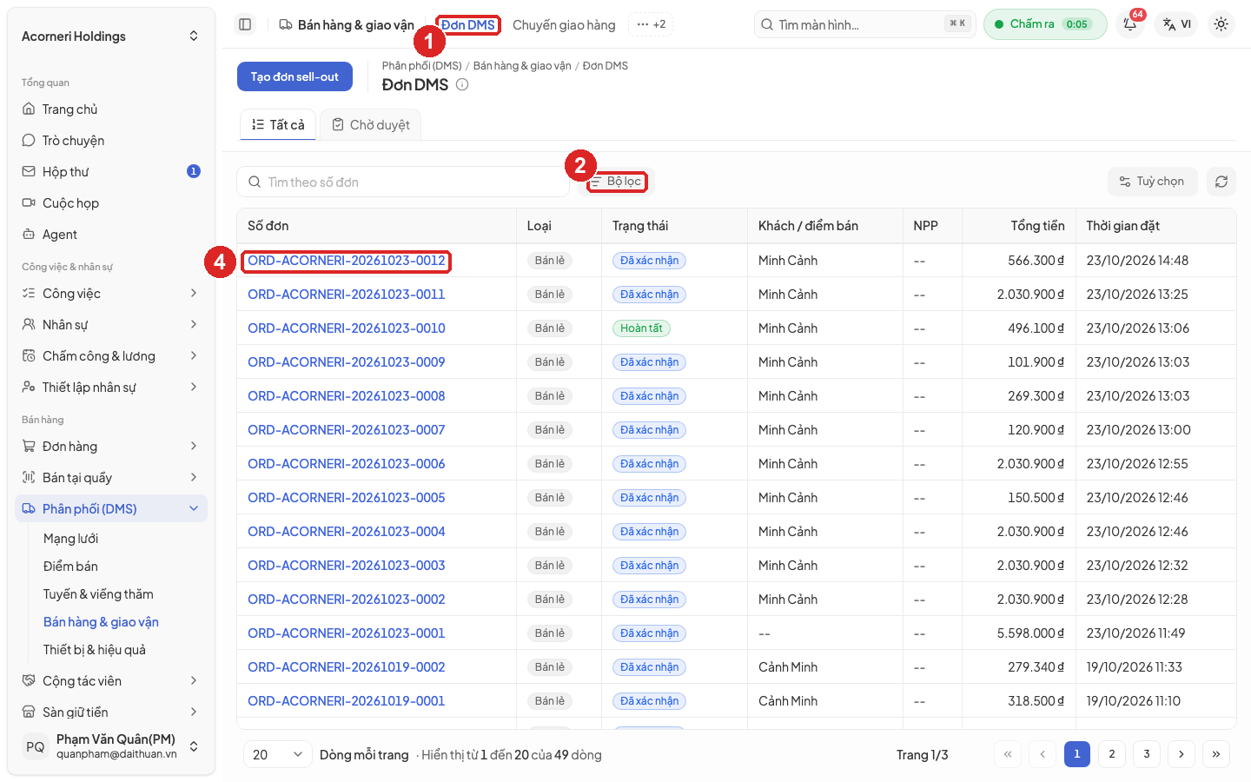Screen dimensions: 1251x782
Task: Open the Acorneri Holdings workspace switcher
Action: click(111, 36)
